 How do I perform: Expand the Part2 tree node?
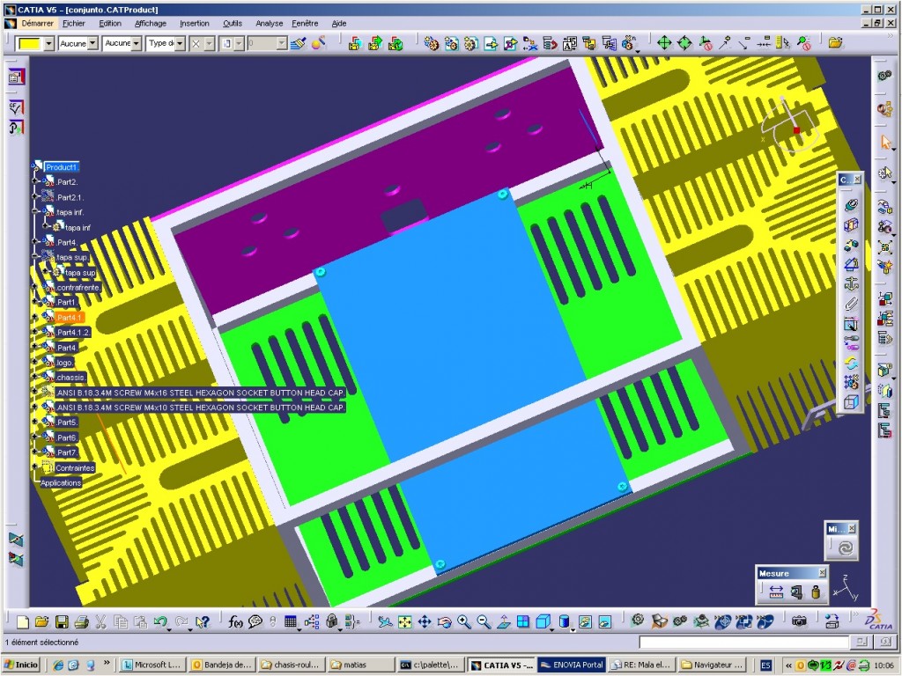click(35, 181)
